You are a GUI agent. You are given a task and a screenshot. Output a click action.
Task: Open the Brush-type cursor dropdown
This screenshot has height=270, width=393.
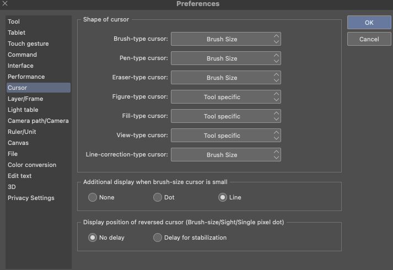pyautogui.click(x=226, y=39)
